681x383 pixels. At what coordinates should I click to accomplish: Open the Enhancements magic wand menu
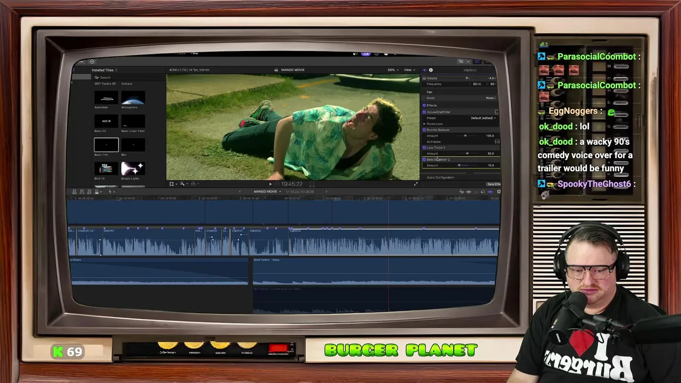pos(183,184)
